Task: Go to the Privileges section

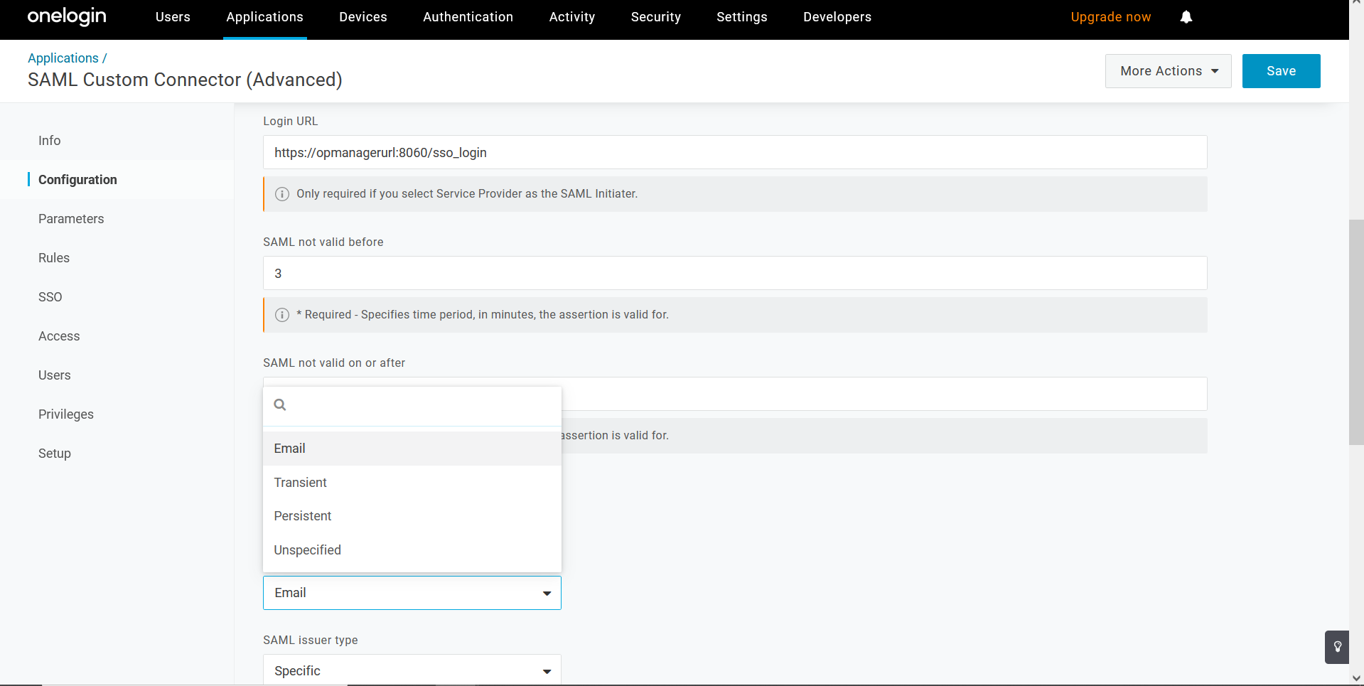Action: (66, 414)
